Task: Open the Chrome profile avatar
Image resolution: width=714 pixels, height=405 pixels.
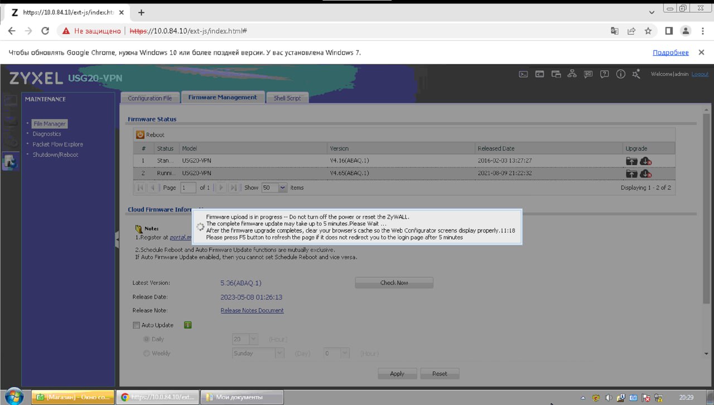Action: (686, 31)
